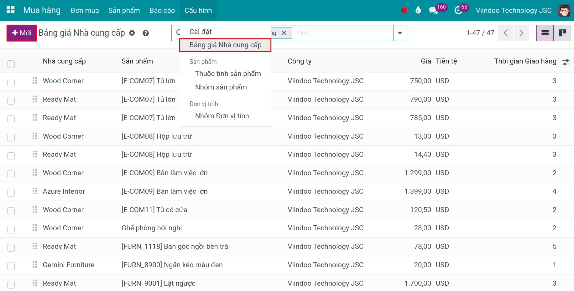The image size is (574, 291).
Task: Click the Mới button to create record
Action: coord(22,33)
